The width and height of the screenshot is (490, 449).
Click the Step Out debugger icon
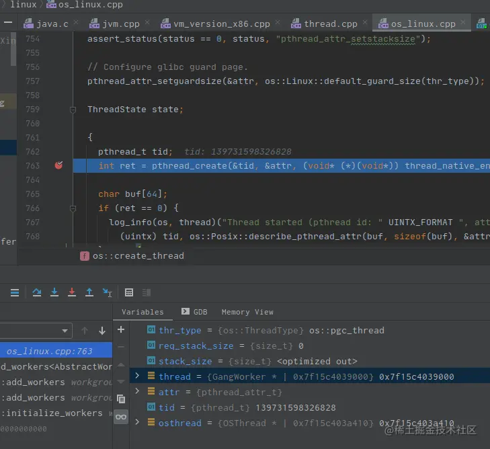coord(89,292)
